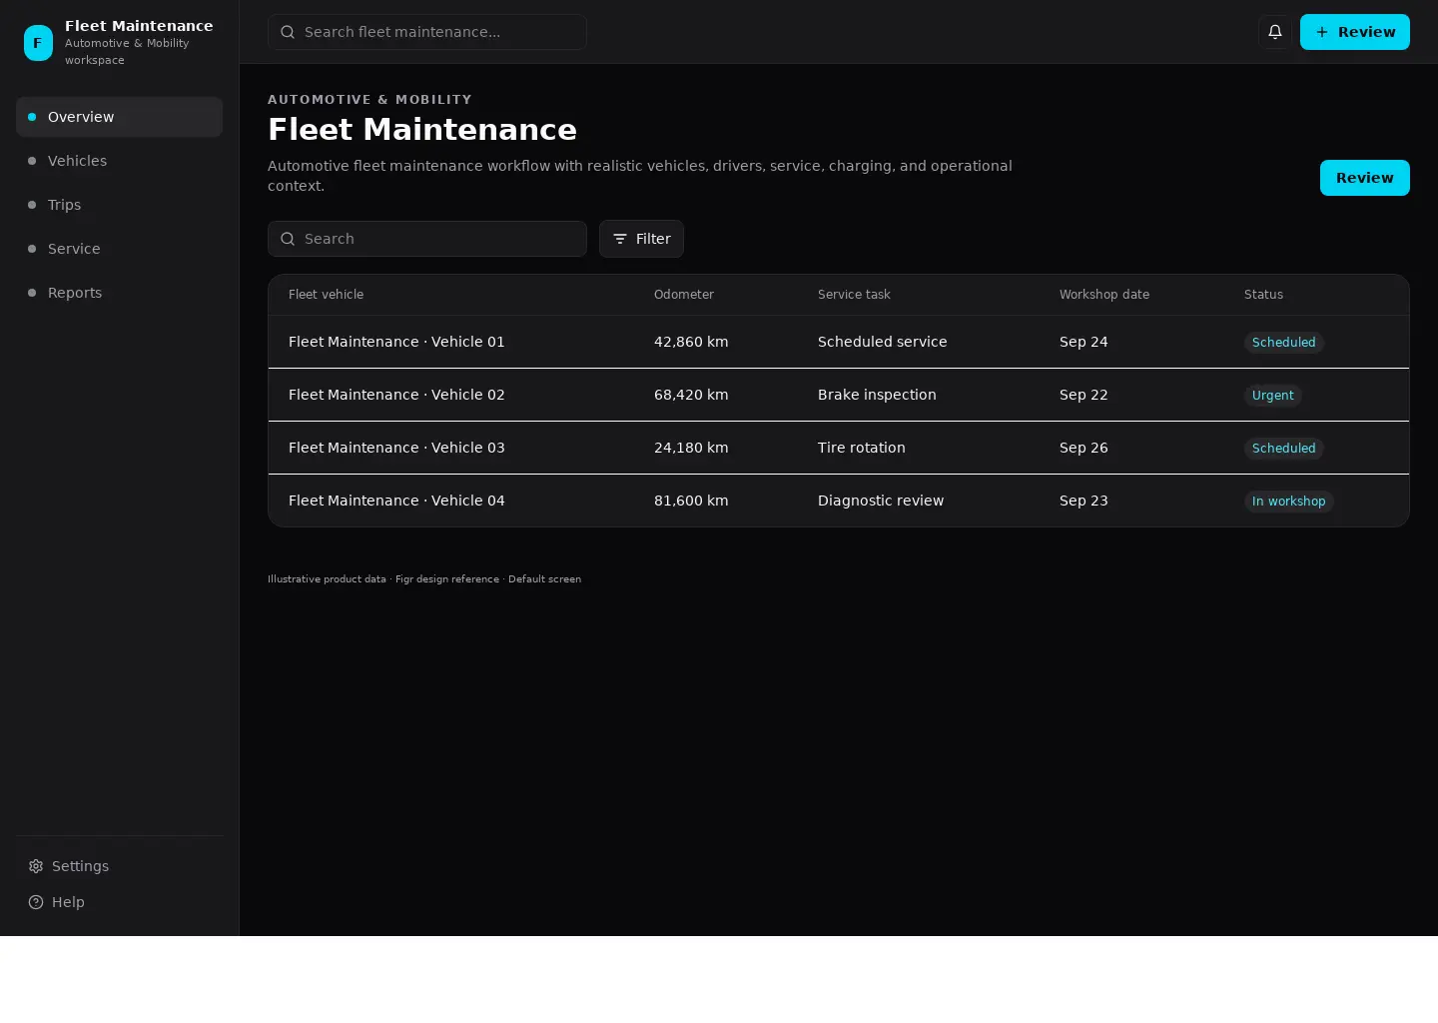Click the Odometer column header
The width and height of the screenshot is (1438, 1023).
tap(684, 295)
